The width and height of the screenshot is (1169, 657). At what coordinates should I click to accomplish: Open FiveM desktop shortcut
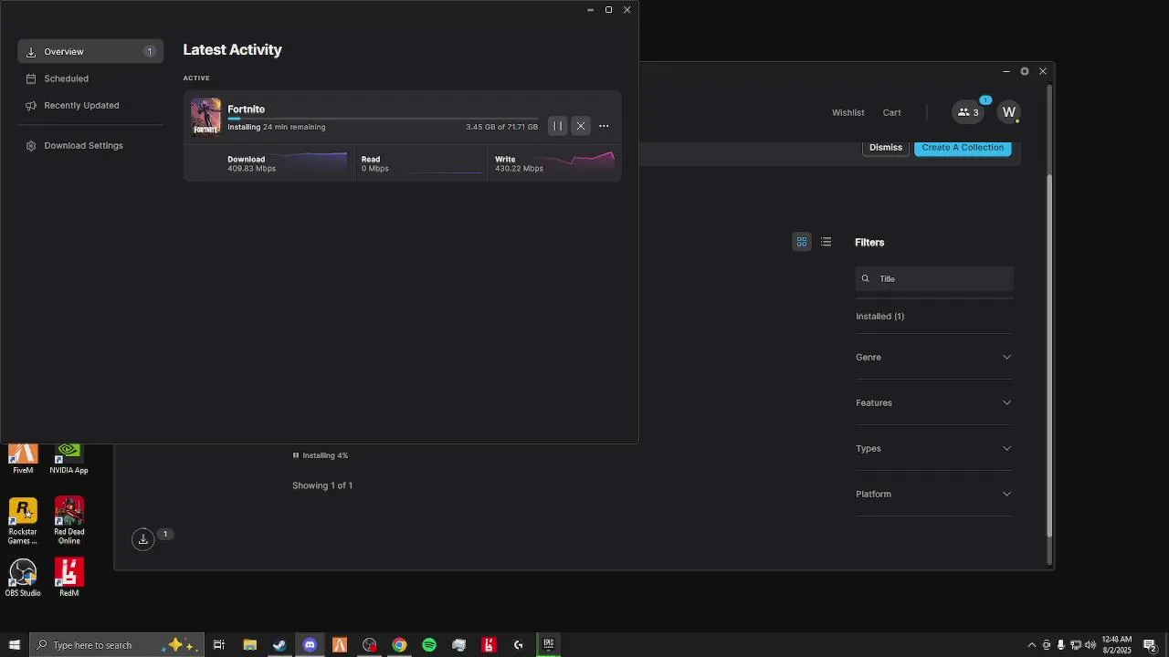click(23, 459)
